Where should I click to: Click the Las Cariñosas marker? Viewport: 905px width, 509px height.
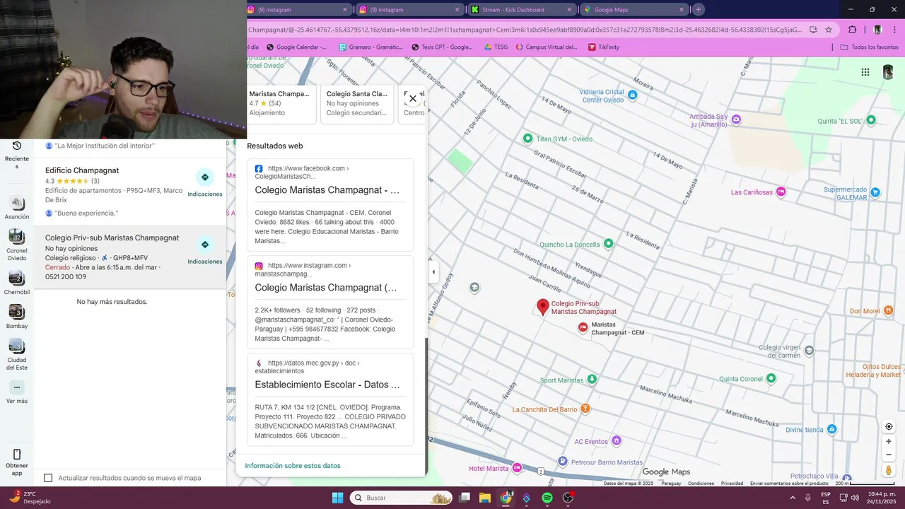point(781,192)
